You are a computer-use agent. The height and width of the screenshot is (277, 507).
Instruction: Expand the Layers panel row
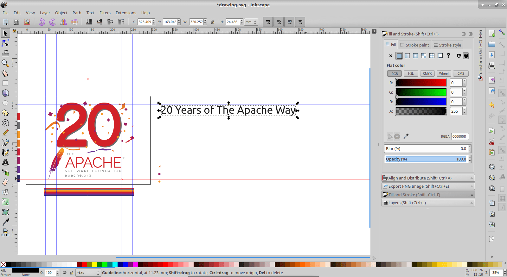click(x=428, y=203)
